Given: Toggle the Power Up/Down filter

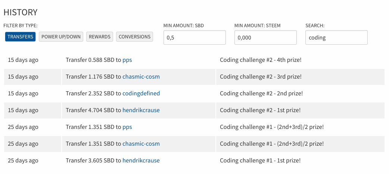Looking at the screenshot, I should (x=61, y=37).
